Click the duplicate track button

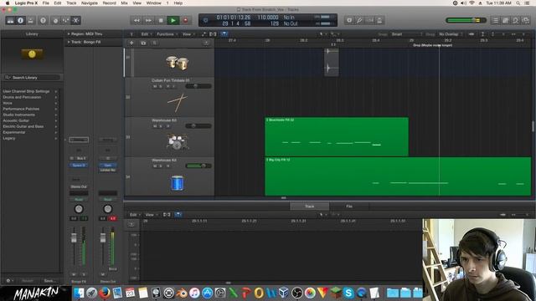tap(143, 43)
